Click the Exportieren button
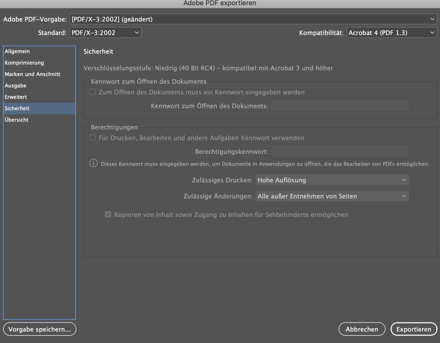The width and height of the screenshot is (440, 343). (x=414, y=329)
